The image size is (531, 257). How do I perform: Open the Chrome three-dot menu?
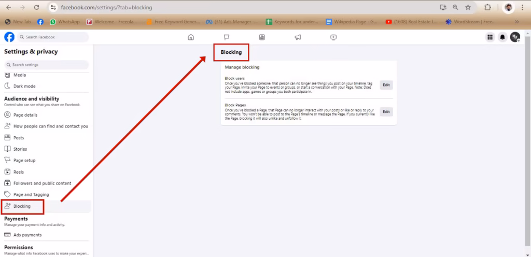(523, 7)
